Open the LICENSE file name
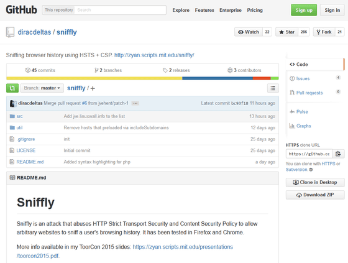 (26, 150)
